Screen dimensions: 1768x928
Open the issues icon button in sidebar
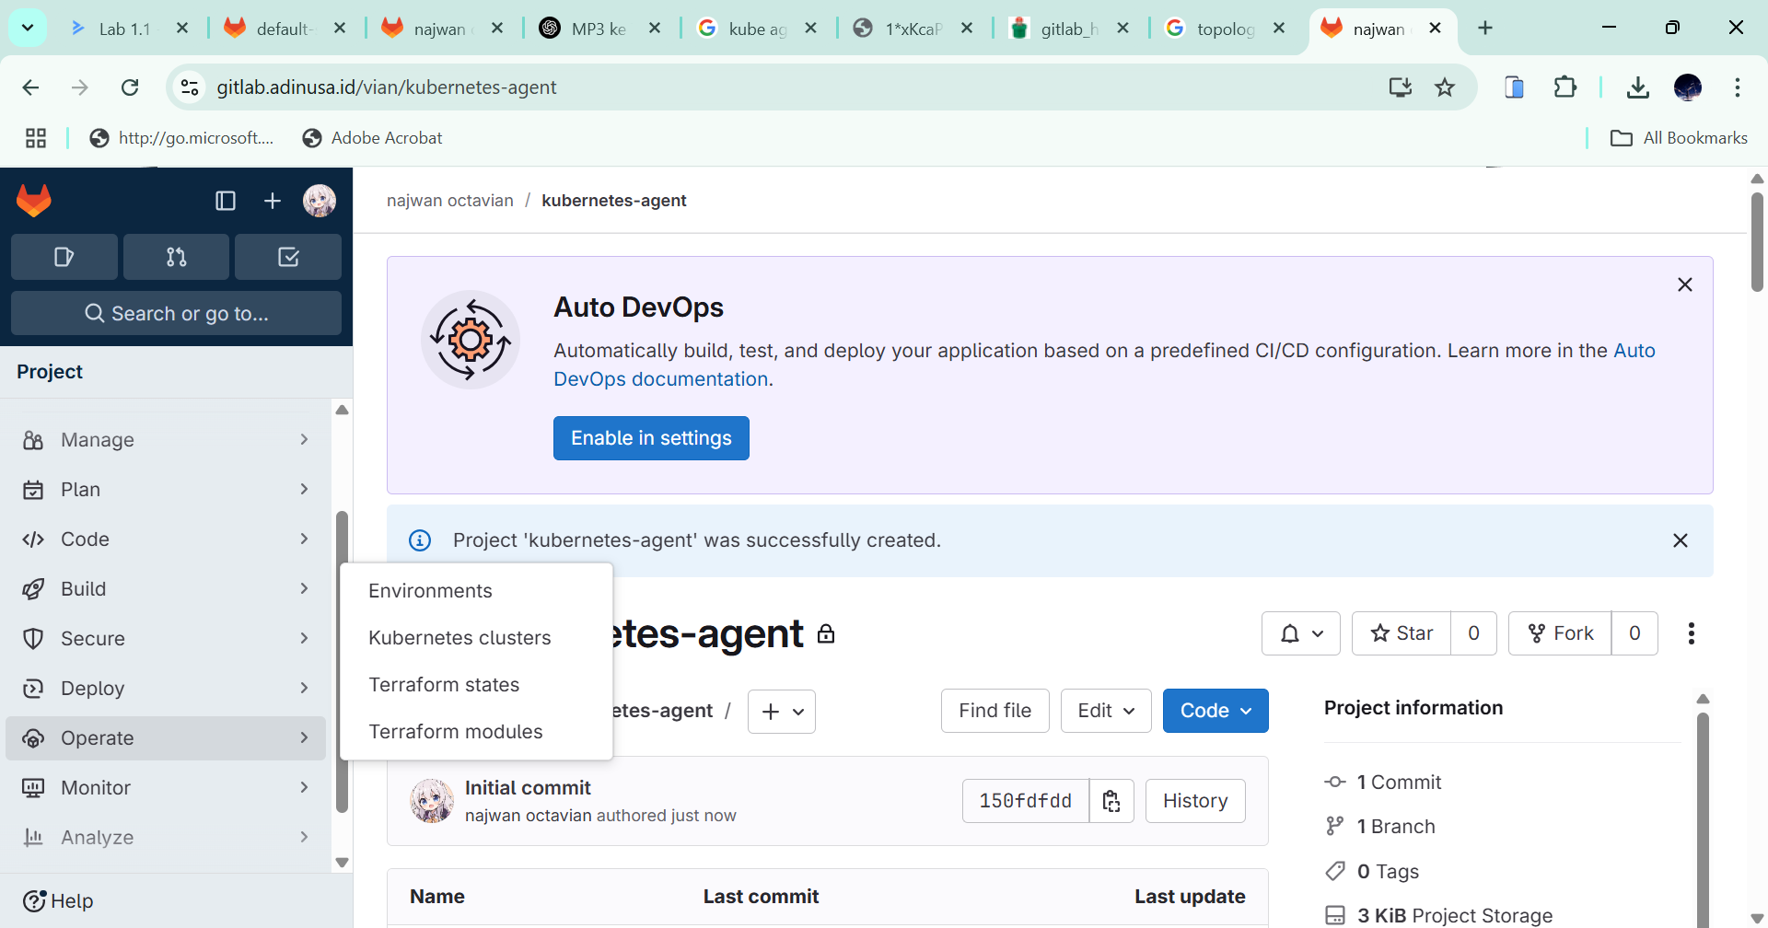(x=64, y=257)
